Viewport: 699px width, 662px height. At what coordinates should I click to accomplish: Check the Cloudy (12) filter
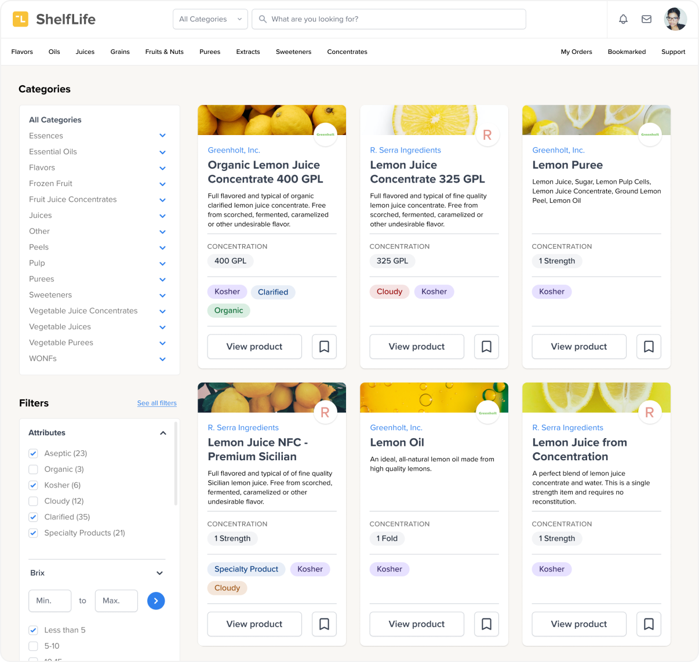33,501
